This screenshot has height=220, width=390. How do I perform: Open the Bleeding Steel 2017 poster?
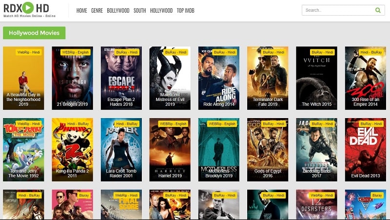point(316,150)
